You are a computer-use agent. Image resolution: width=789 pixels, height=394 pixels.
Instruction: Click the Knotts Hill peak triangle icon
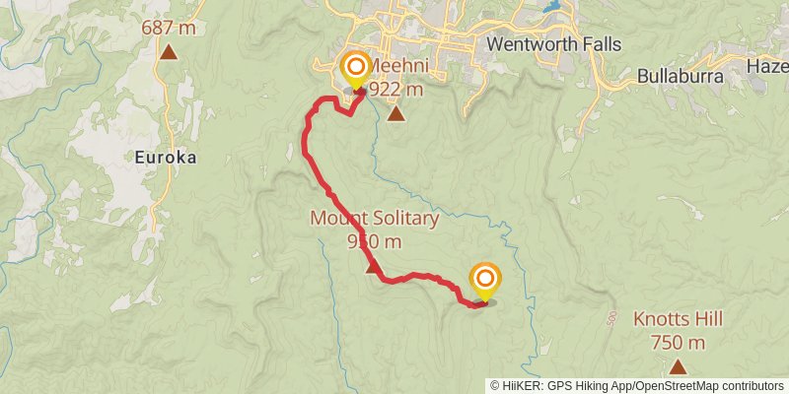(x=678, y=366)
